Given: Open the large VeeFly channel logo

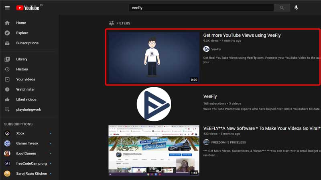Looking at the screenshot, I should click(x=154, y=104).
